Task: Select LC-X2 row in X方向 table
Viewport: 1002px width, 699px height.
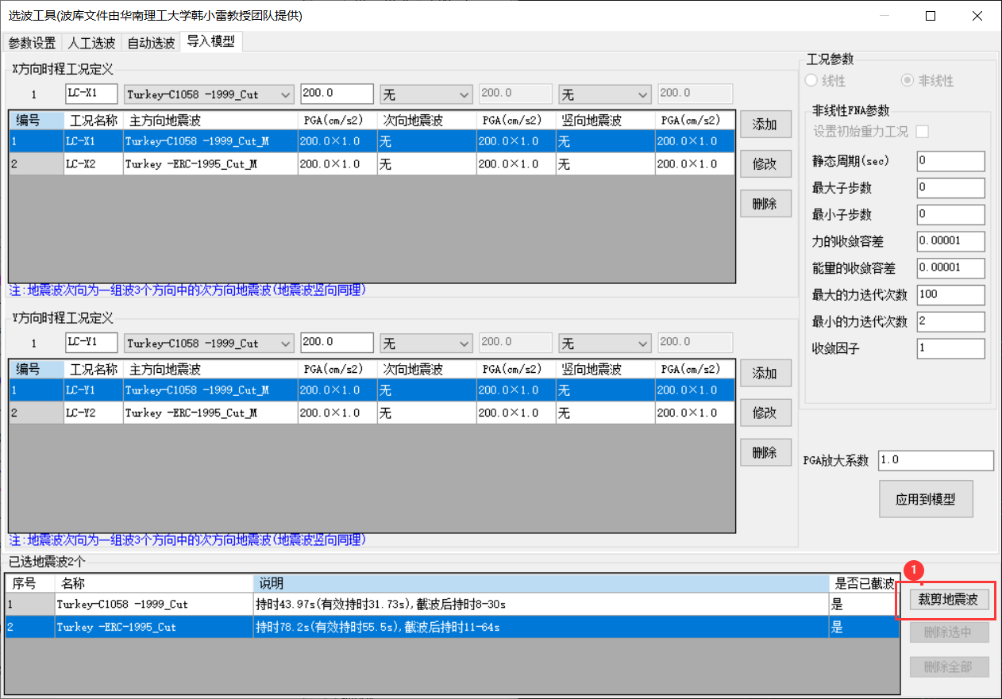Action: pos(191,164)
